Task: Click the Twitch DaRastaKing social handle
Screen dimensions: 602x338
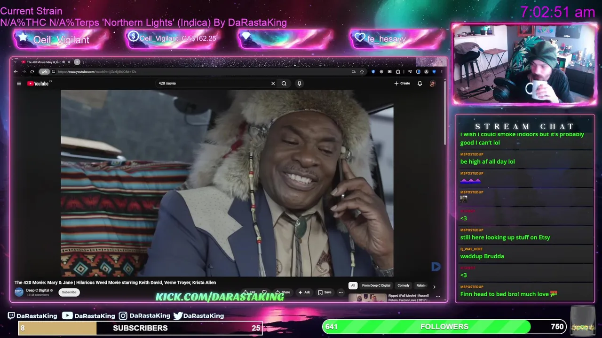Action: (32, 316)
